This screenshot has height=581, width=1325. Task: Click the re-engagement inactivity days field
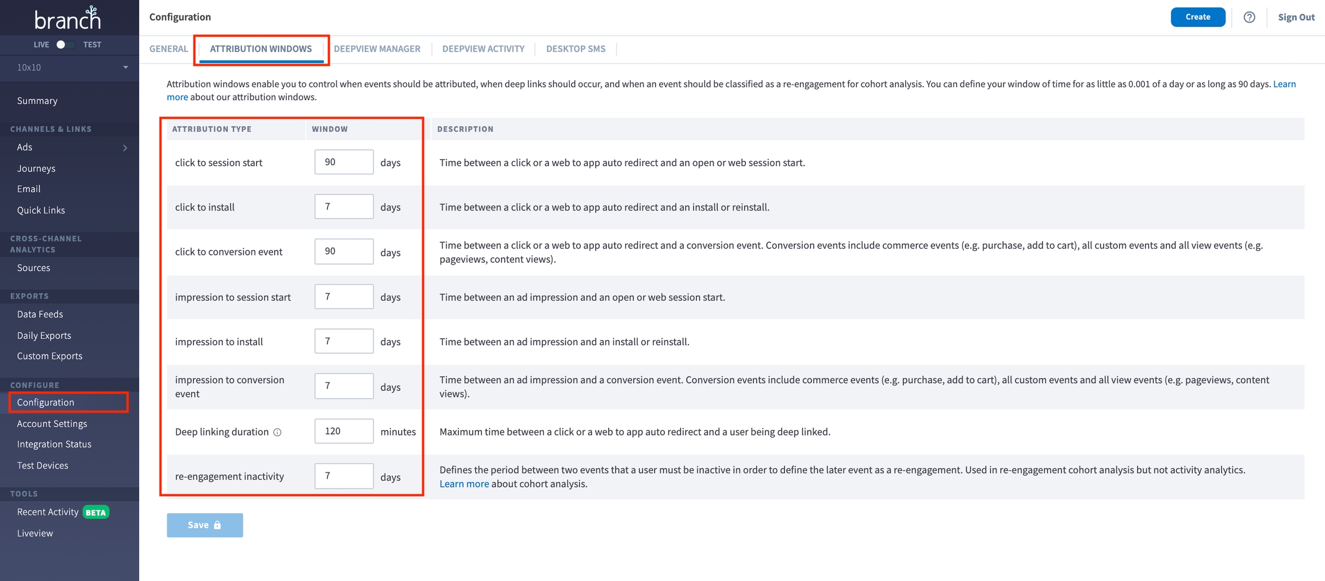[x=343, y=476]
